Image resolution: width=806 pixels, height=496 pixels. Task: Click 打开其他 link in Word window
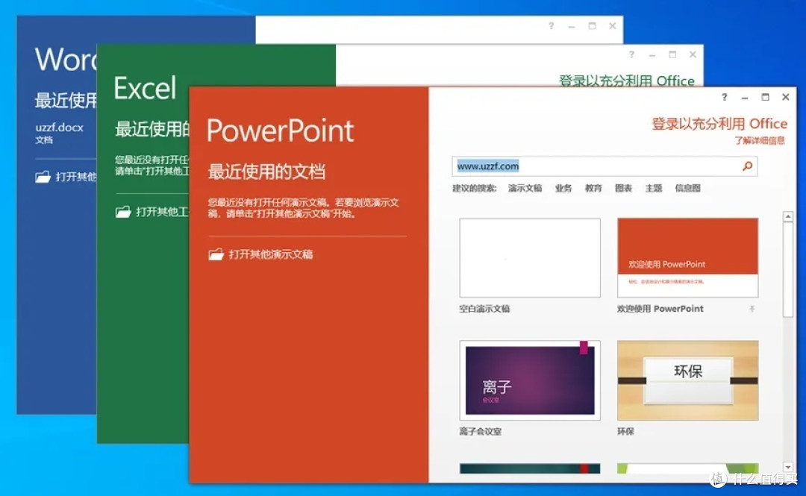coord(75,177)
